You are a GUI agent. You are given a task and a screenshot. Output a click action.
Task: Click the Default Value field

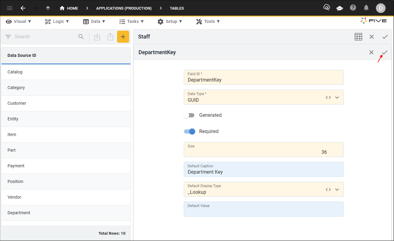(264, 209)
